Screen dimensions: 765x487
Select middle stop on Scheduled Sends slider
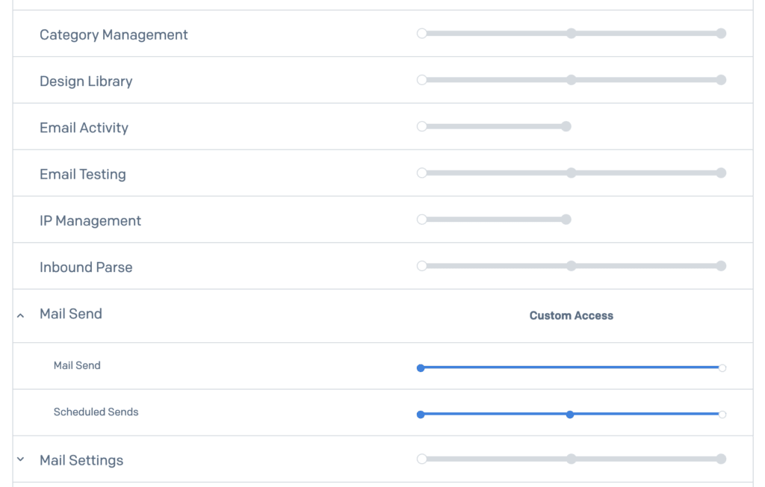click(570, 414)
